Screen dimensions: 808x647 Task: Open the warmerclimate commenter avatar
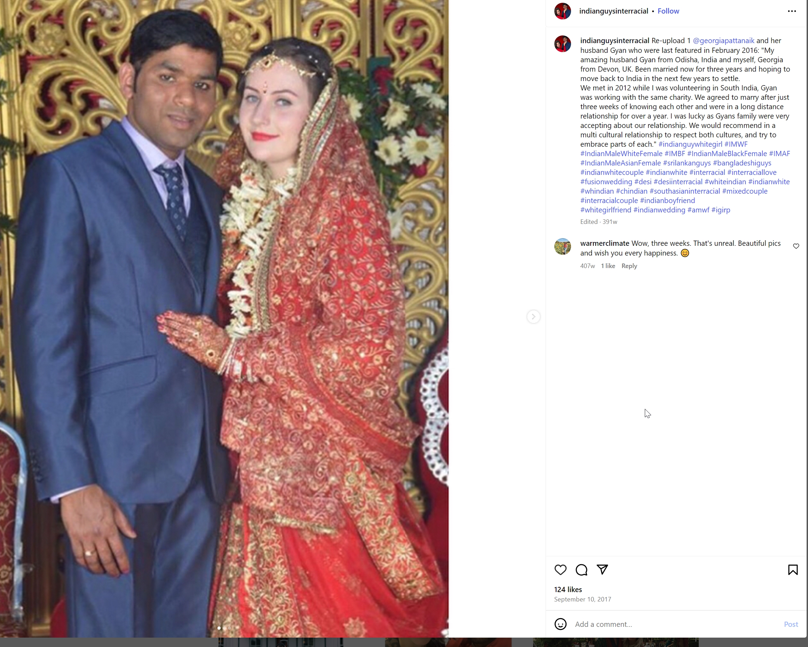pos(563,246)
